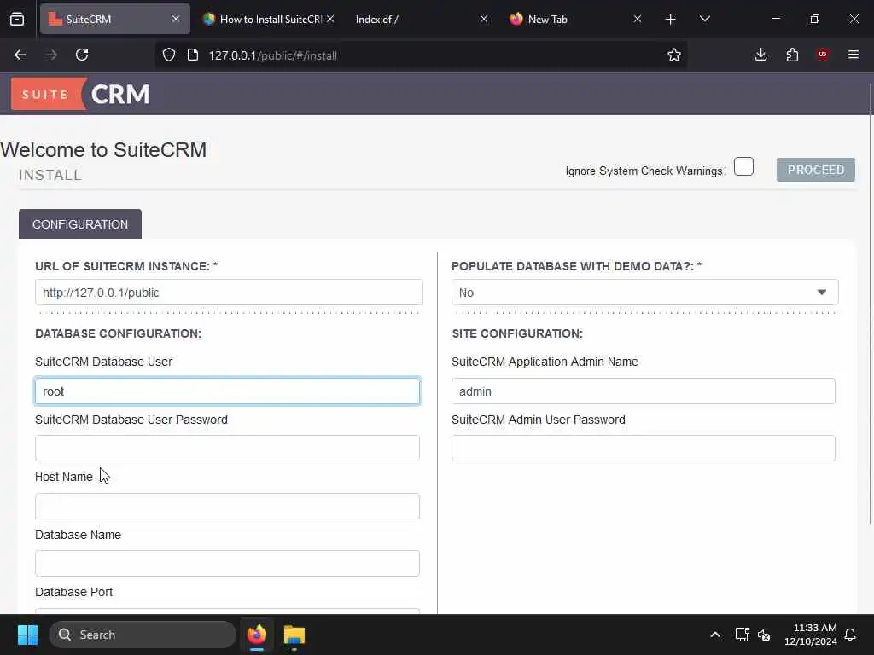Click the Database User Password field
This screenshot has height=655, width=874.
pos(227,449)
